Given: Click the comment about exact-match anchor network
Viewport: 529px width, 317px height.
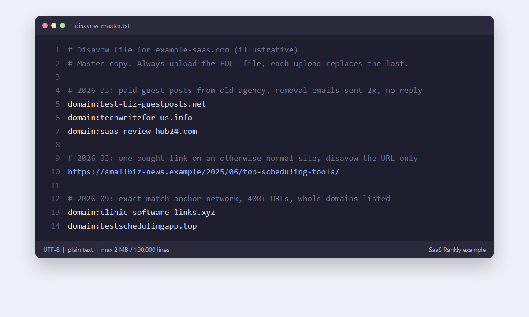Looking at the screenshot, I should coord(229,199).
